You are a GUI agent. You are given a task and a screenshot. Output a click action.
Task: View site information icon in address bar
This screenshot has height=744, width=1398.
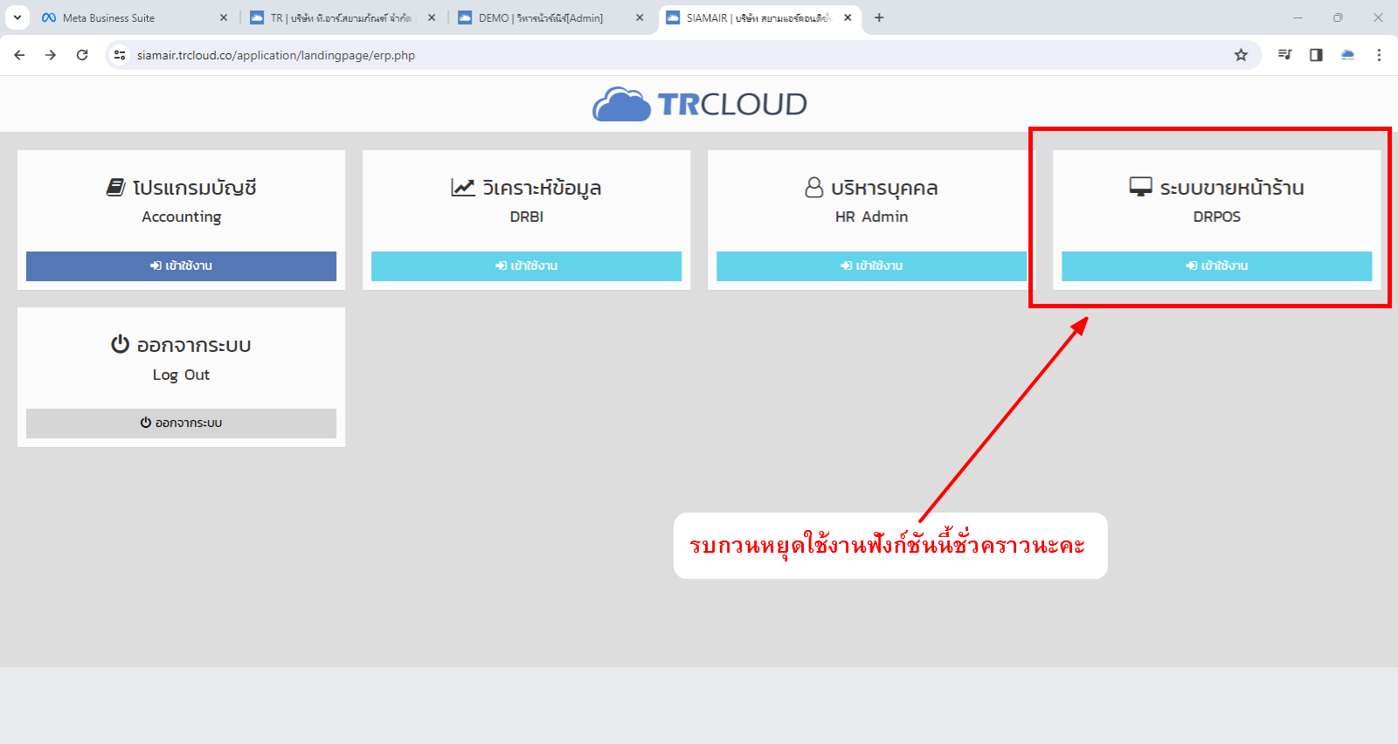121,55
